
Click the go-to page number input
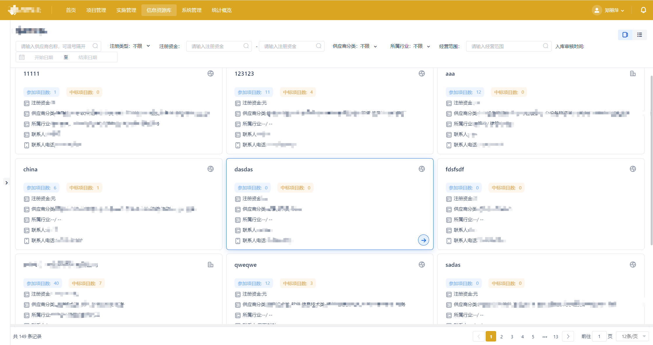[x=599, y=336]
